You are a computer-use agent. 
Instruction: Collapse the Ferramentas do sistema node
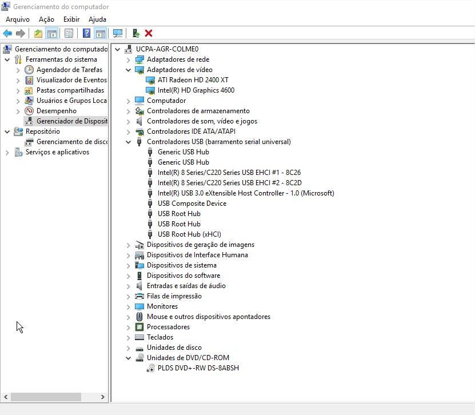7,59
